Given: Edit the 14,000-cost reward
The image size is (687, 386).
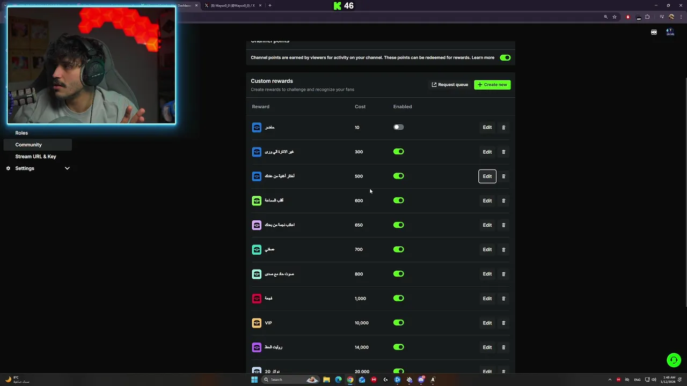Looking at the screenshot, I should click(x=487, y=347).
